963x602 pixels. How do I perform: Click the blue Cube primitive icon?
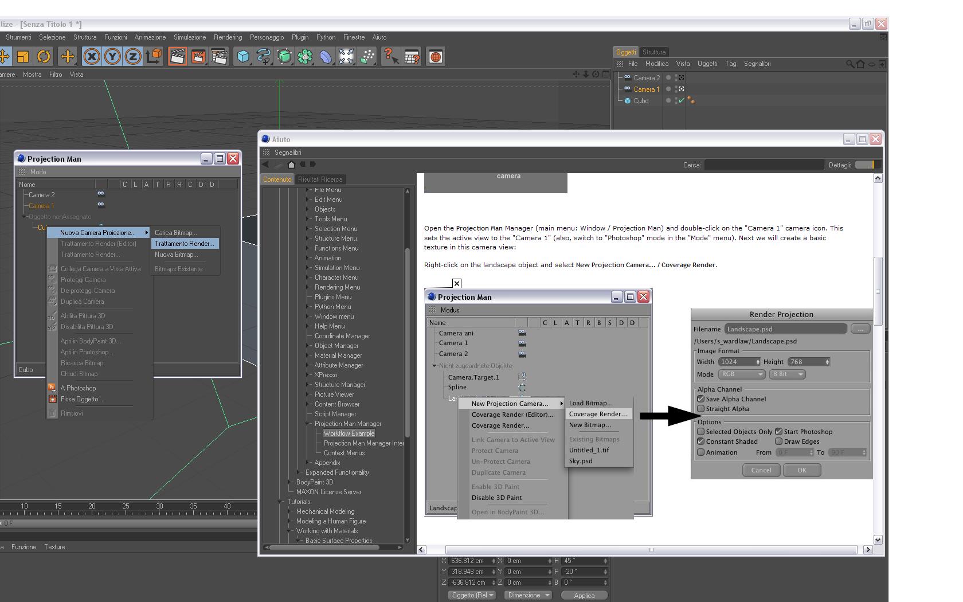click(x=244, y=56)
